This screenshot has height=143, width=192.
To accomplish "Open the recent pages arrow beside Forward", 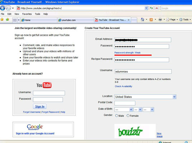I will pyautogui.click(x=13, y=8).
